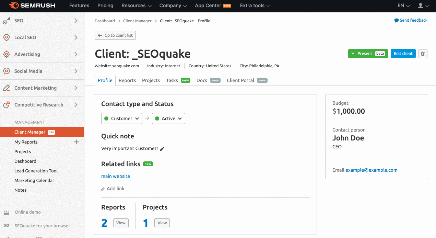Click the Edit client button
The width and height of the screenshot is (436, 238).
(x=403, y=54)
